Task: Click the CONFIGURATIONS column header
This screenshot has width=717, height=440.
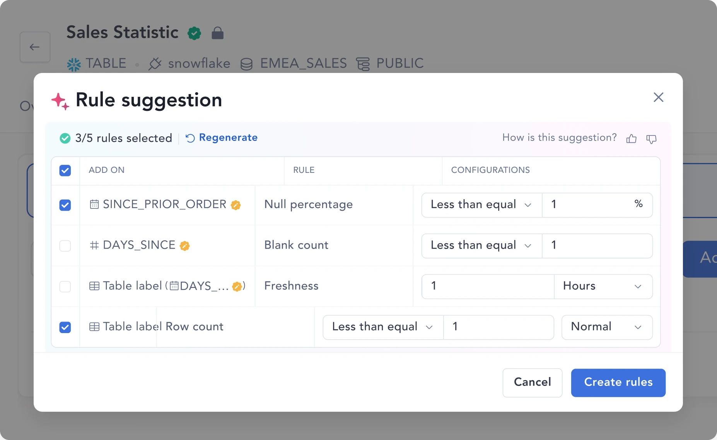Action: point(490,170)
